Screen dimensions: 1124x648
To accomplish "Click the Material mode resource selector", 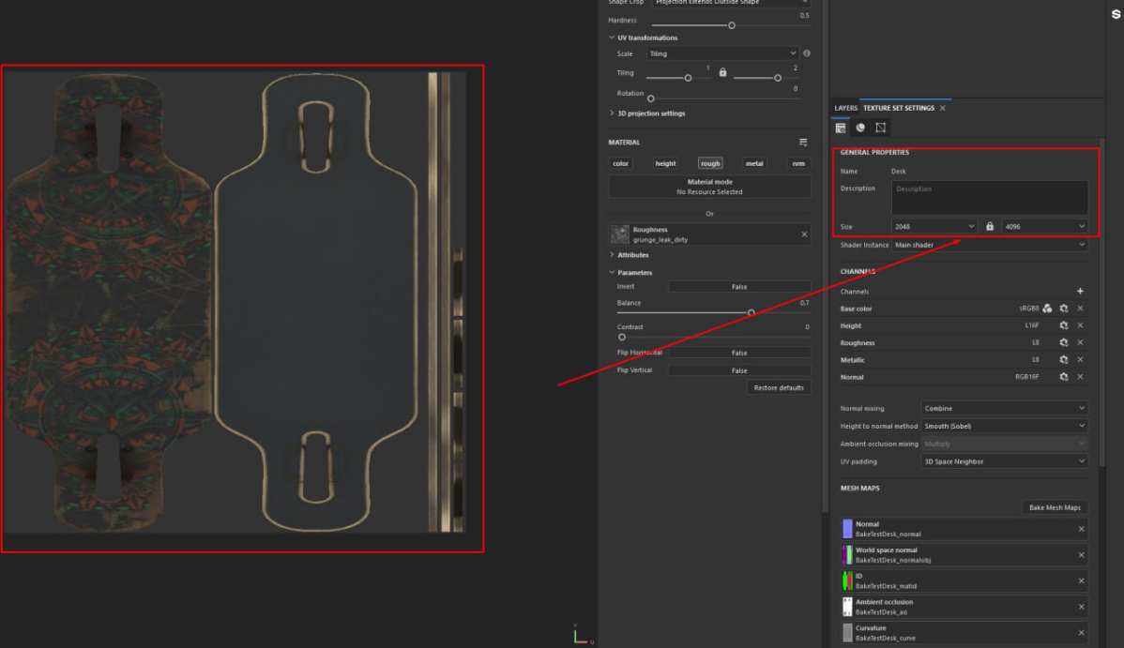I will pos(709,188).
